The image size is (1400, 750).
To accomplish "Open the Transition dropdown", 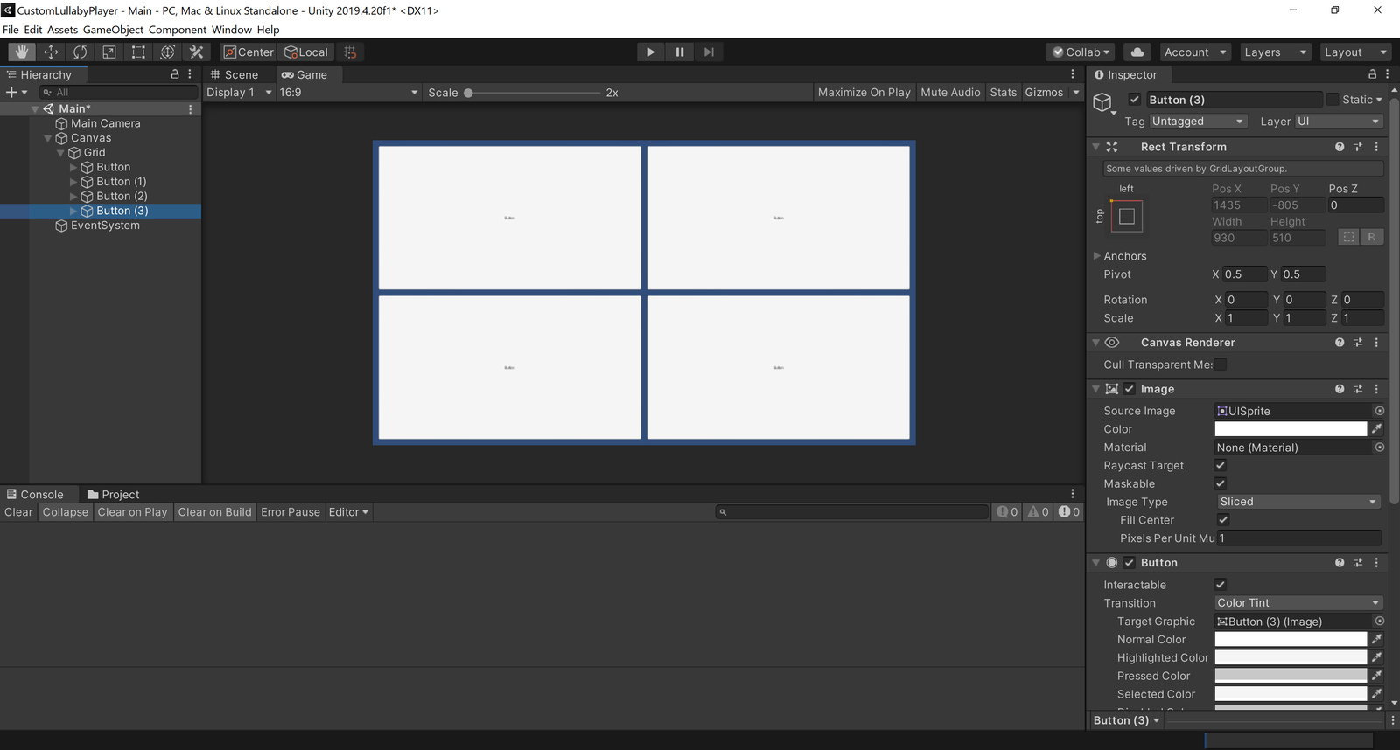I will pyautogui.click(x=1298, y=603).
